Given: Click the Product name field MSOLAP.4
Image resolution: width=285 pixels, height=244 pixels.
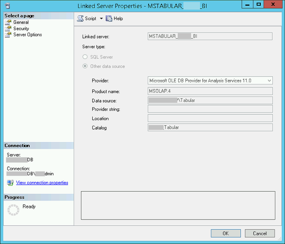Looking at the screenshot, I should pos(210,91).
